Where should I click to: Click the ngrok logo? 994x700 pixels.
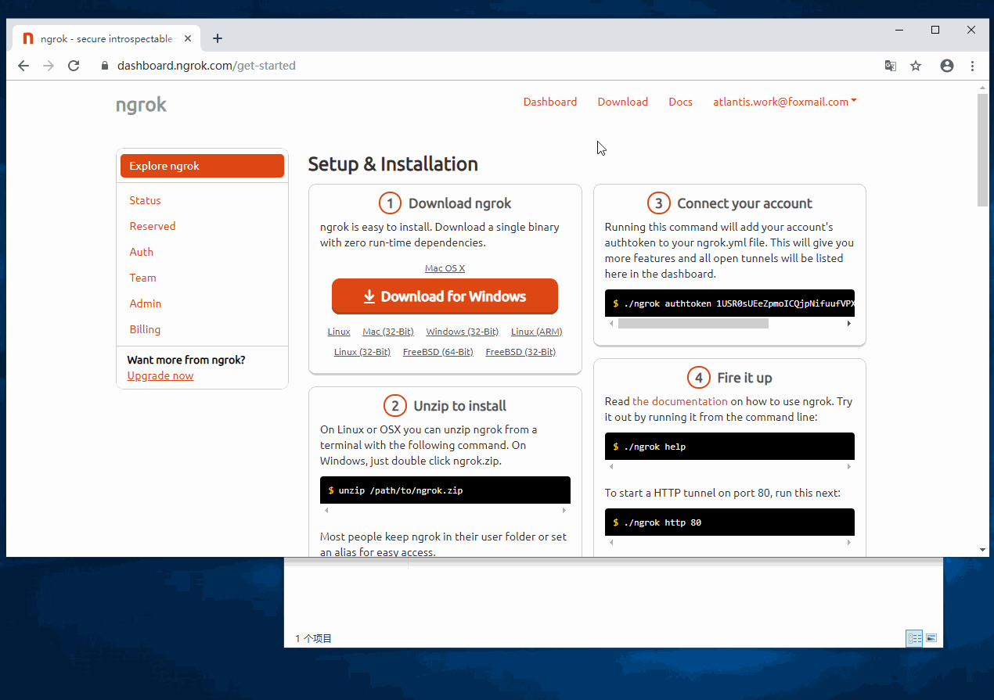[x=141, y=105]
